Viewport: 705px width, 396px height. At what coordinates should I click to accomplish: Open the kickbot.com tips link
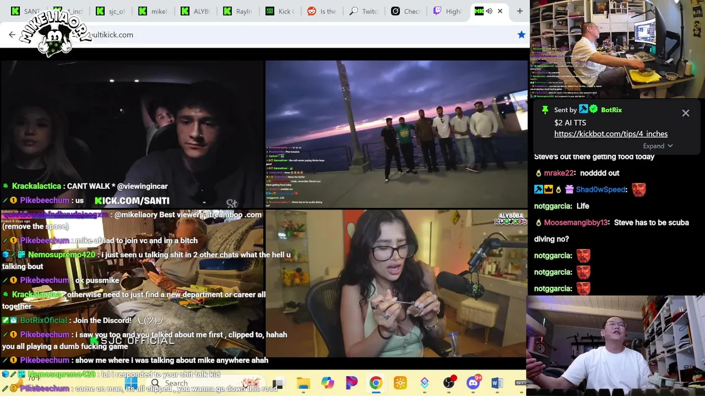pyautogui.click(x=611, y=134)
